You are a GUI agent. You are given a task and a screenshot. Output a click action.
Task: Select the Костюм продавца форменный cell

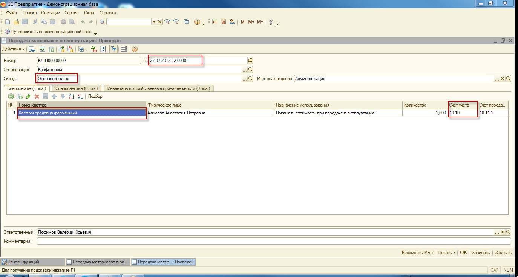pos(81,113)
